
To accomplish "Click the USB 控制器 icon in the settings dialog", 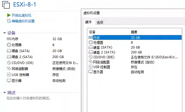I will tap(91, 67).
